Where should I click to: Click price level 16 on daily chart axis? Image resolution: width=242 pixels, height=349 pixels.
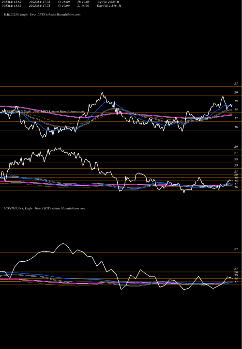(x=236, y=127)
